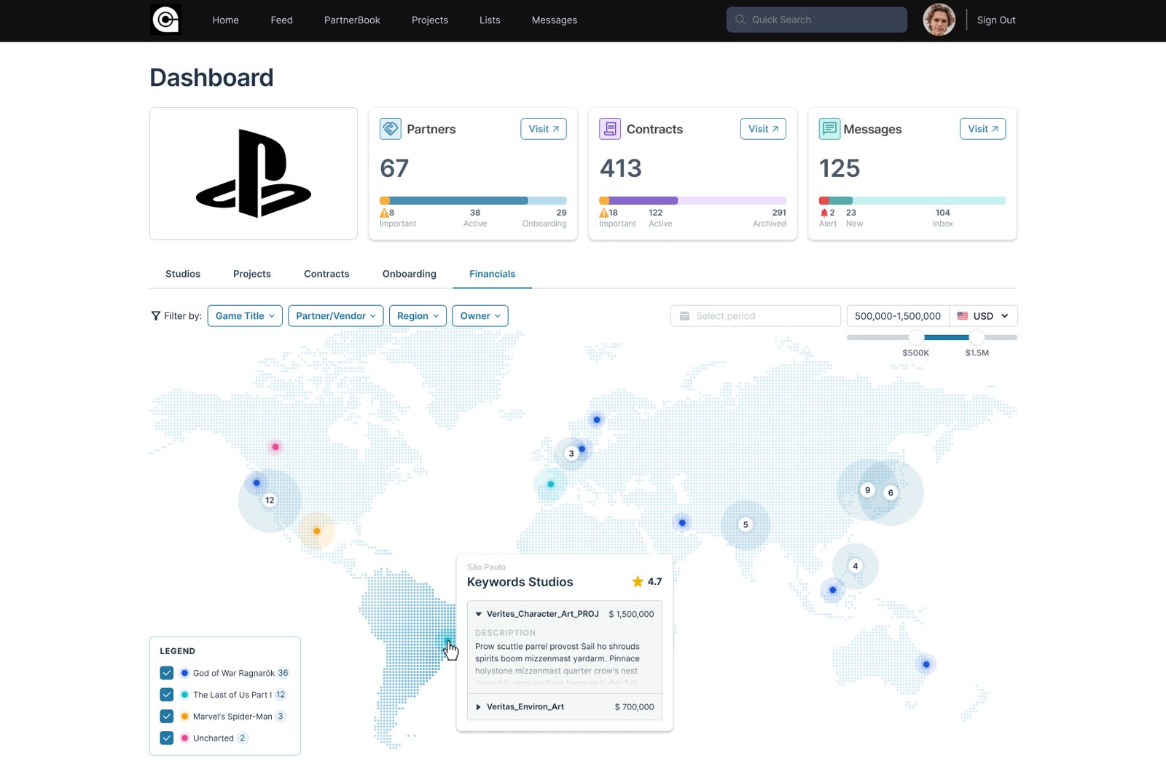
Task: Open Messages in the top navigation
Action: pyautogui.click(x=555, y=20)
